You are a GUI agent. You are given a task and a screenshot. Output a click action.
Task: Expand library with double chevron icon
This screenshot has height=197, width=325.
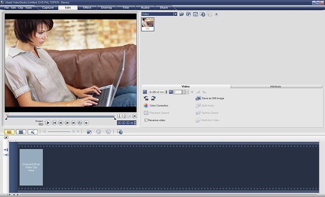[216, 14]
